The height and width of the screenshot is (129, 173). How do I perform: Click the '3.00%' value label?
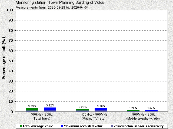click(101, 106)
